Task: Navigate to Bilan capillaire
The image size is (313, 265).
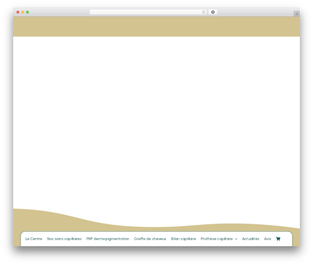Action: point(183,239)
